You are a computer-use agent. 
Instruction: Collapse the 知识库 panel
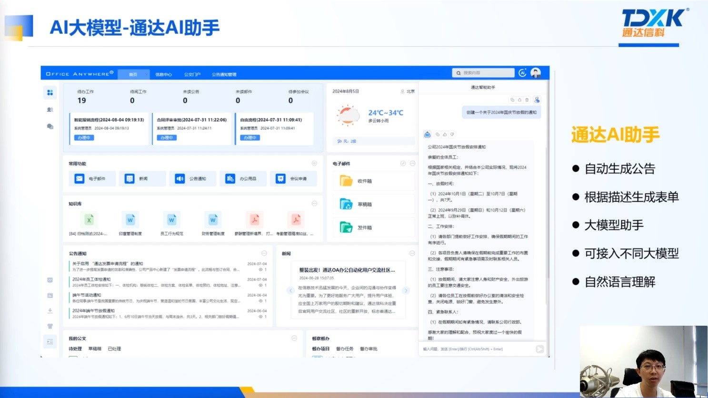[x=314, y=204]
